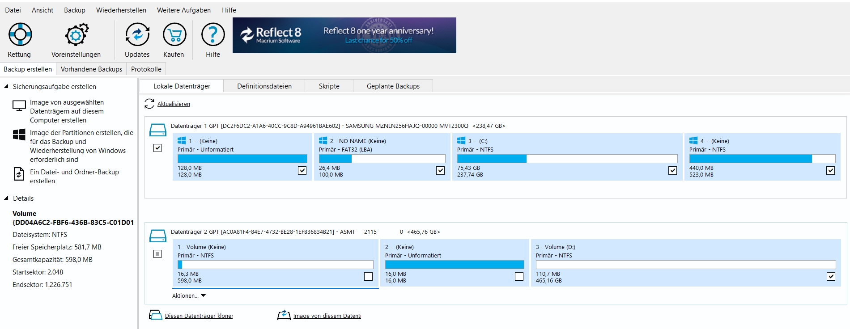
Task: Open the Rettung rescue media icon
Action: point(20,34)
